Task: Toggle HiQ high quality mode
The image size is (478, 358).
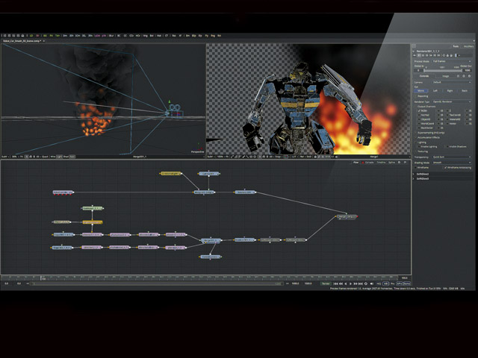Action: pos(379,283)
